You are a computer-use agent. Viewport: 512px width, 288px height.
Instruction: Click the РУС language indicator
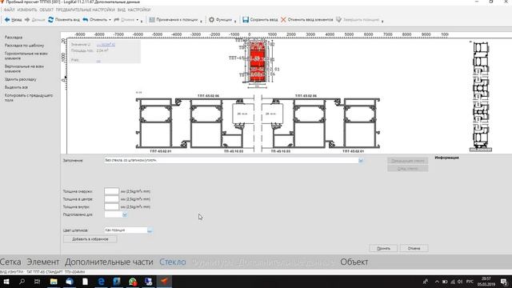(470, 282)
